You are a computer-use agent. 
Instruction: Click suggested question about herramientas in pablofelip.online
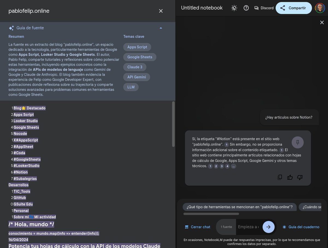[x=240, y=207]
